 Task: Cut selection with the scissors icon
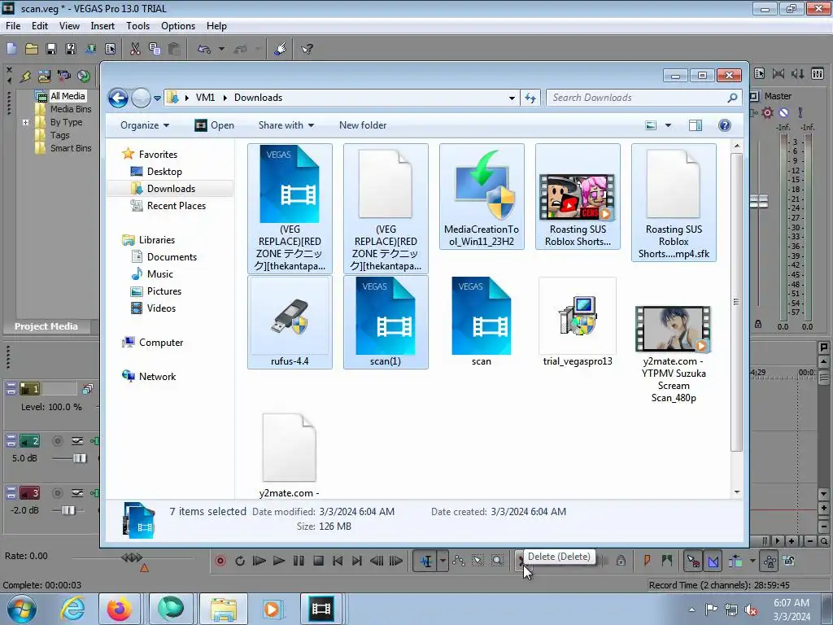tap(135, 49)
